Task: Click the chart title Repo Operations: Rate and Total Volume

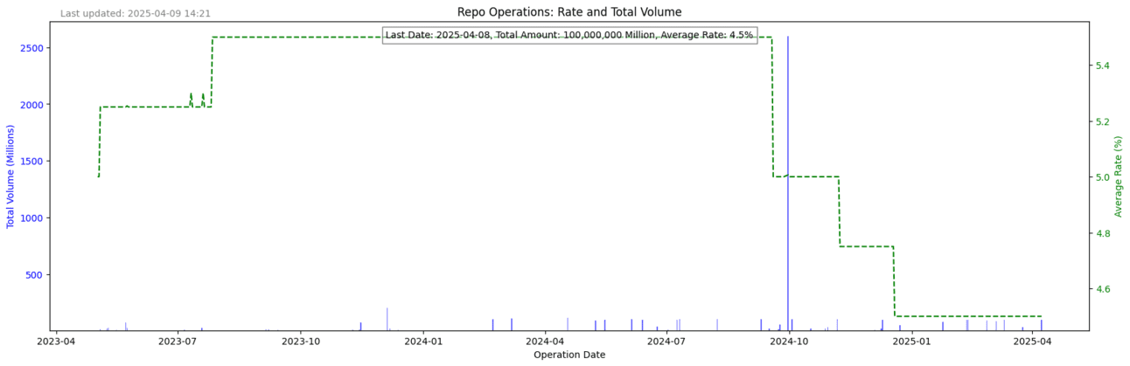Action: (x=569, y=12)
